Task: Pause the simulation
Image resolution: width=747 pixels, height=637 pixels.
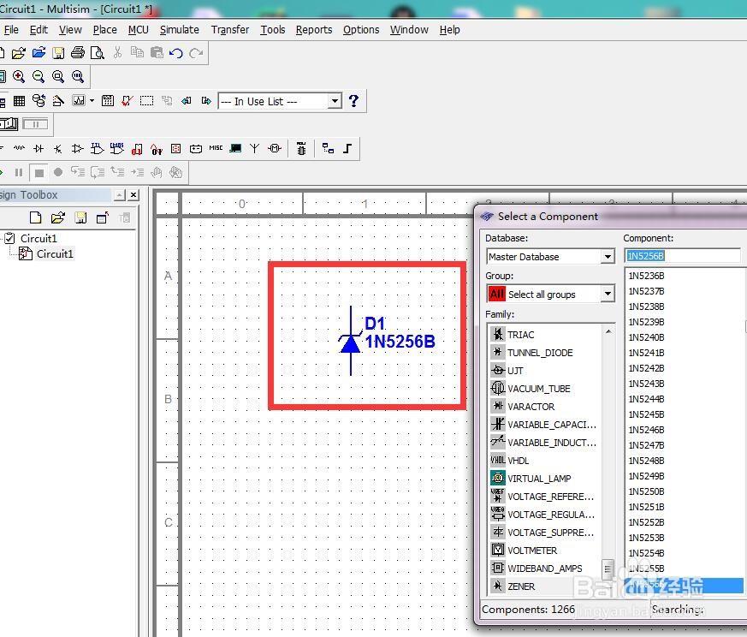Action: (x=19, y=172)
